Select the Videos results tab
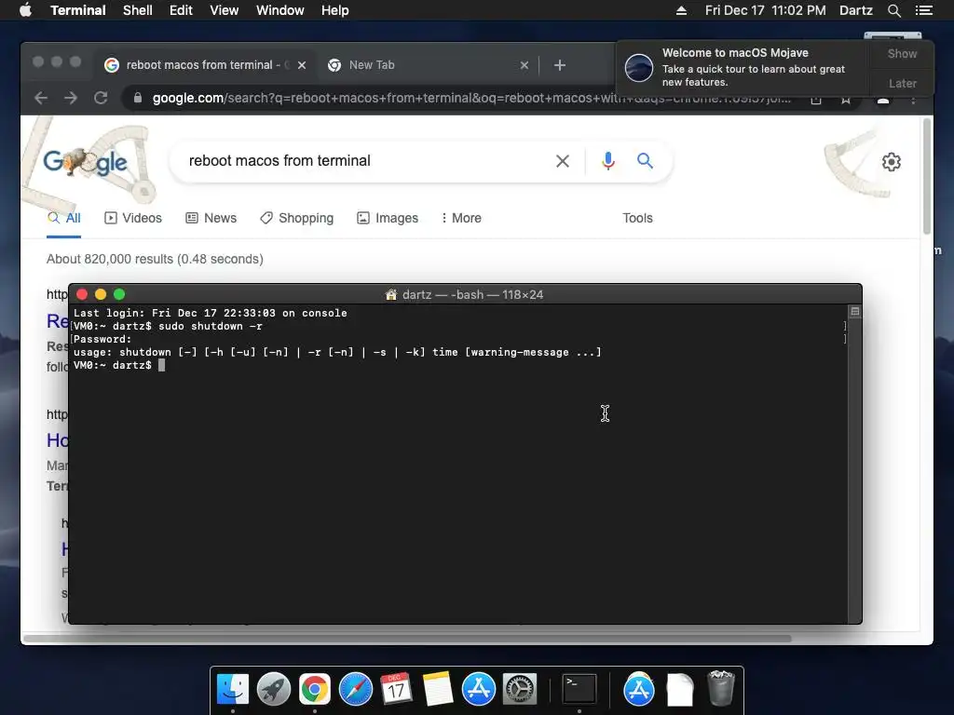This screenshot has height=715, width=954. 133,218
